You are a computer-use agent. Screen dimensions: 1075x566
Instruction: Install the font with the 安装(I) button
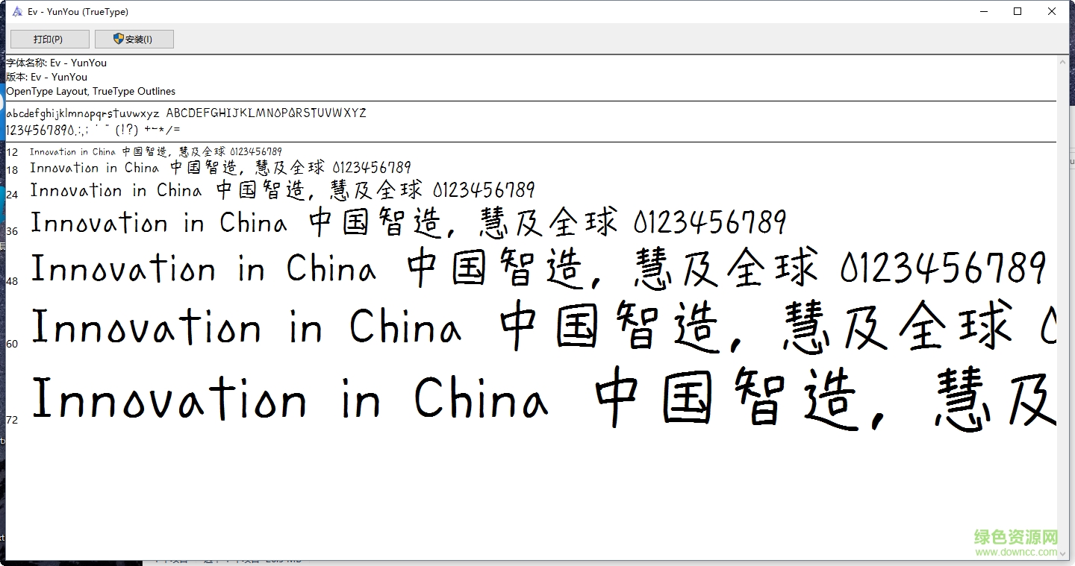[x=134, y=39]
